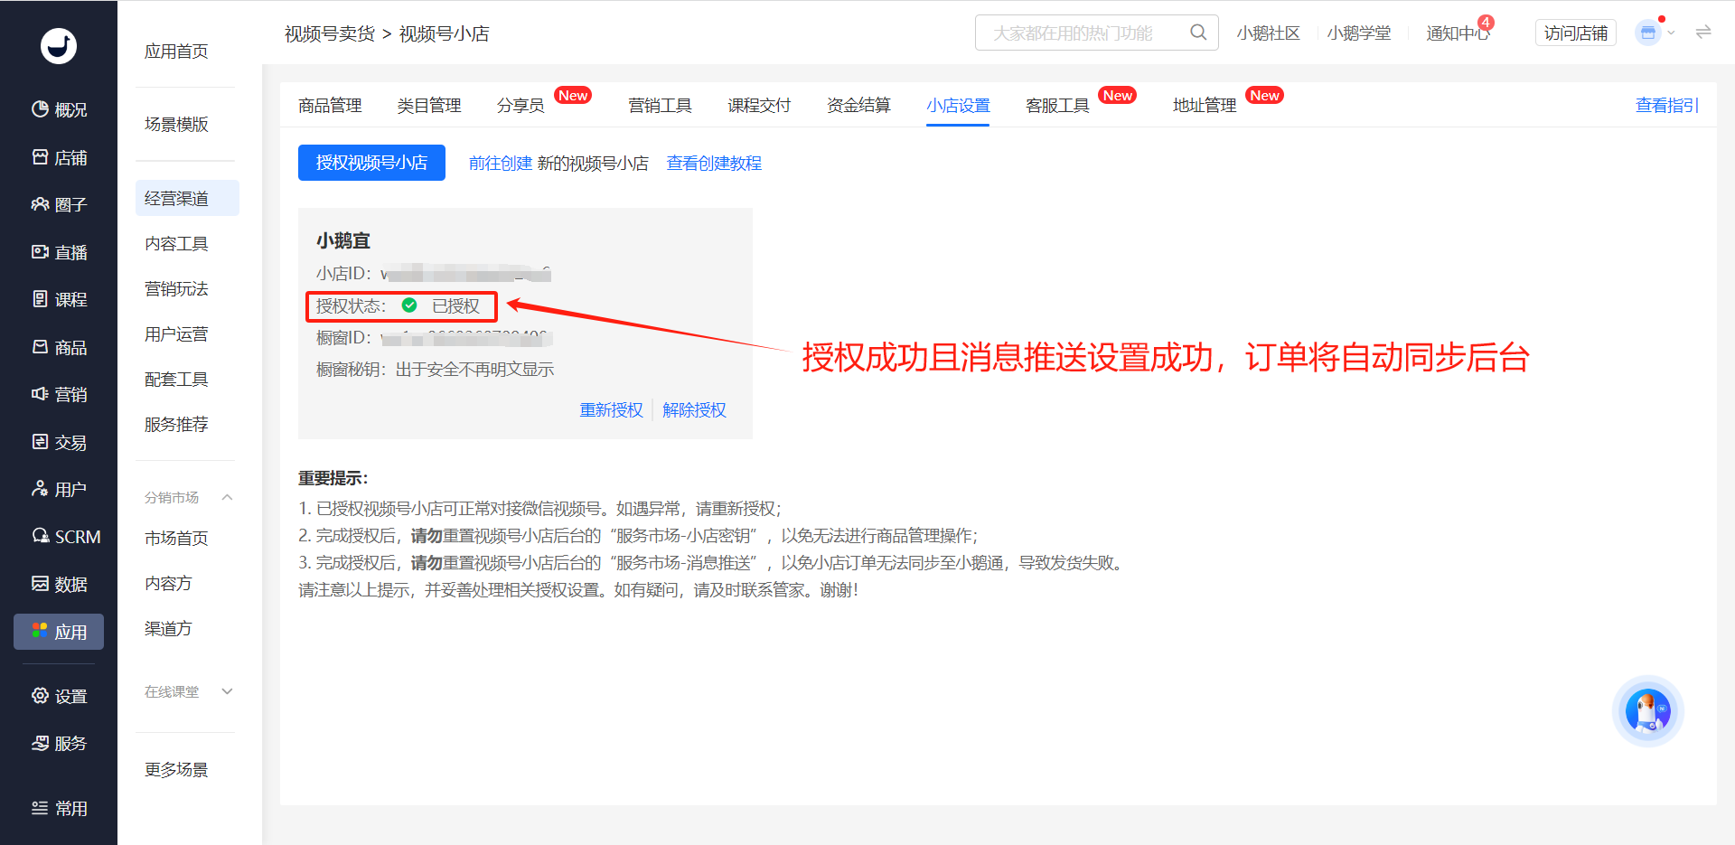The width and height of the screenshot is (1735, 845).
Task: Open the 分享员 tab
Action: [x=520, y=106]
